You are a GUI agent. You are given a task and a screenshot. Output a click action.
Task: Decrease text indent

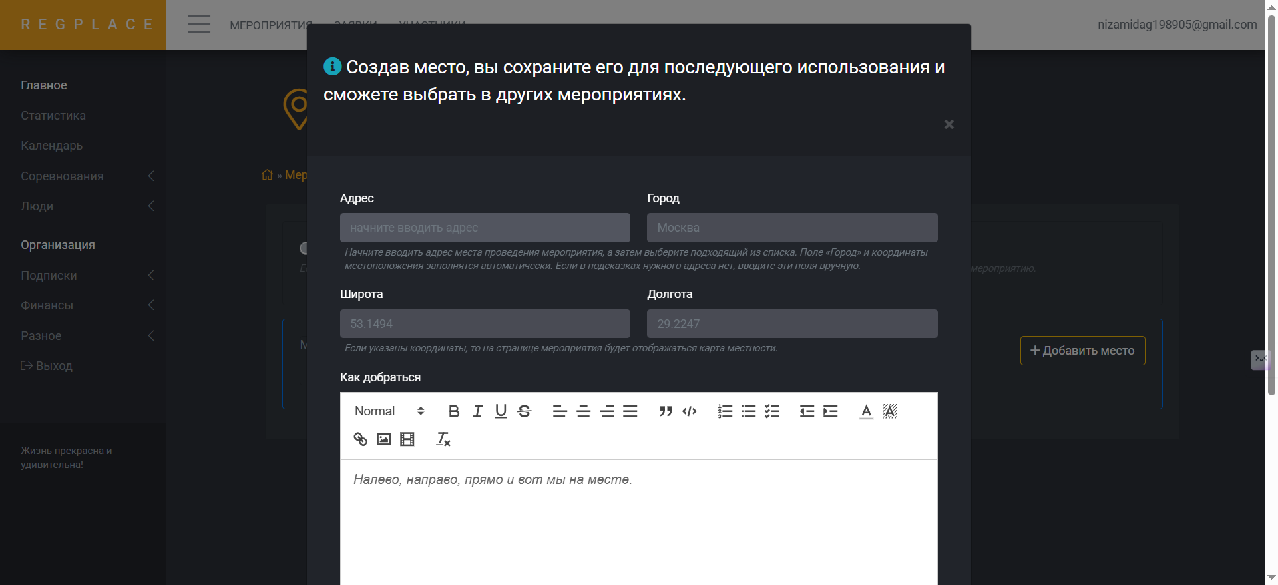pyautogui.click(x=807, y=411)
